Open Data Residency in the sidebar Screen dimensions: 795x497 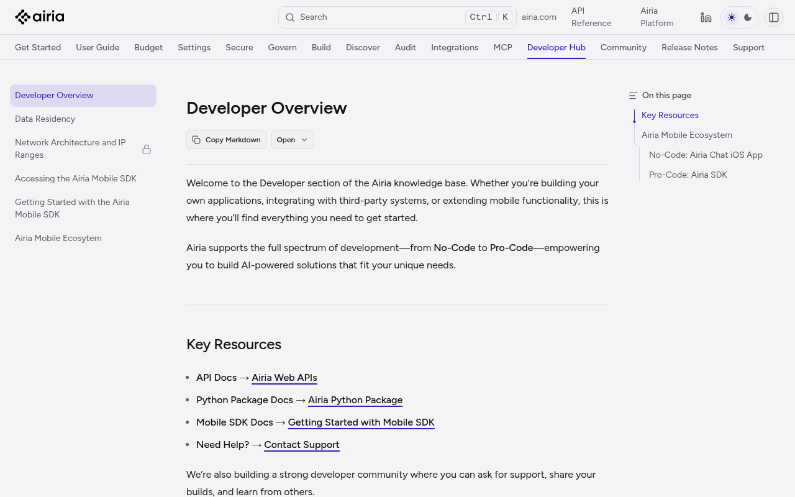[x=83, y=119]
